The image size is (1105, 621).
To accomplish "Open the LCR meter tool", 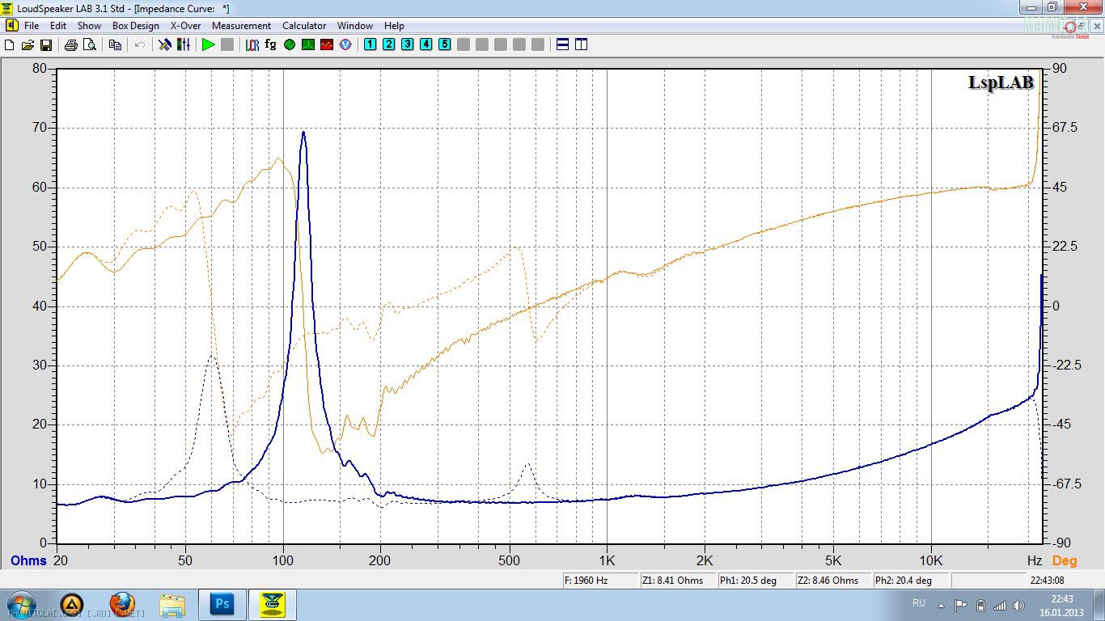I will coord(252,44).
